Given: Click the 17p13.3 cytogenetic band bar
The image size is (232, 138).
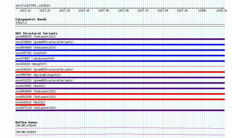Looking at the screenshot, I should point(120,25).
